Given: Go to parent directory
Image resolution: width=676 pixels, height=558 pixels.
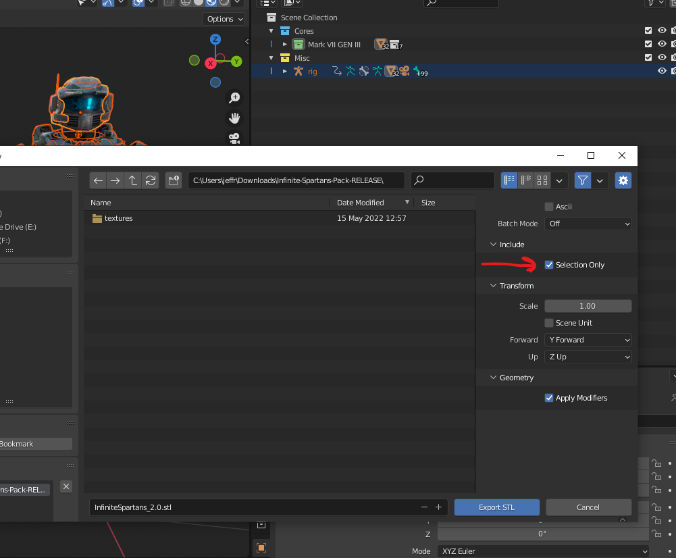Looking at the screenshot, I should [x=133, y=180].
